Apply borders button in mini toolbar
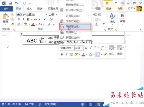144x107 pixels. [x=98, y=55]
